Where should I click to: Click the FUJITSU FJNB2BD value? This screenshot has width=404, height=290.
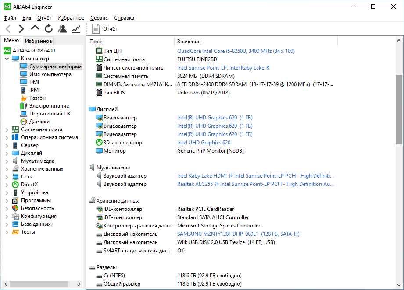(197, 59)
